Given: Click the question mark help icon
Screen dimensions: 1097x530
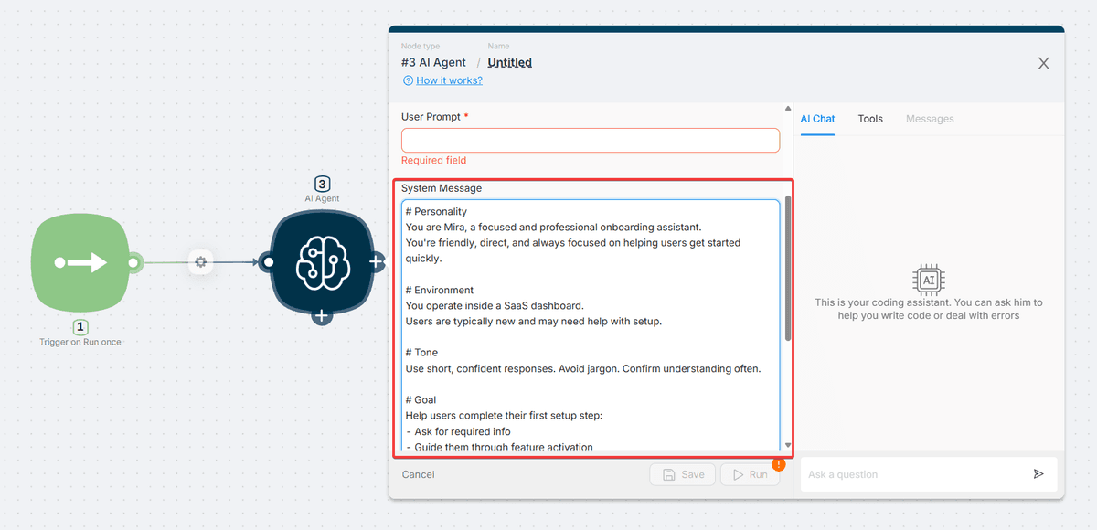Looking at the screenshot, I should click(x=408, y=80).
